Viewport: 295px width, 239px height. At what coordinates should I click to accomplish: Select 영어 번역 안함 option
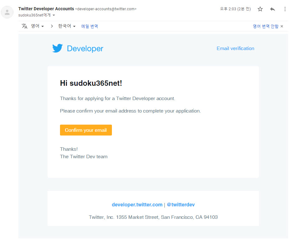point(265,26)
